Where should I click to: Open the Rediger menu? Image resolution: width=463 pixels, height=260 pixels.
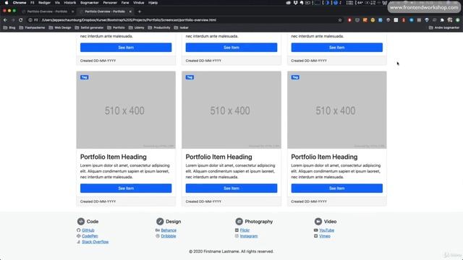coord(44,3)
